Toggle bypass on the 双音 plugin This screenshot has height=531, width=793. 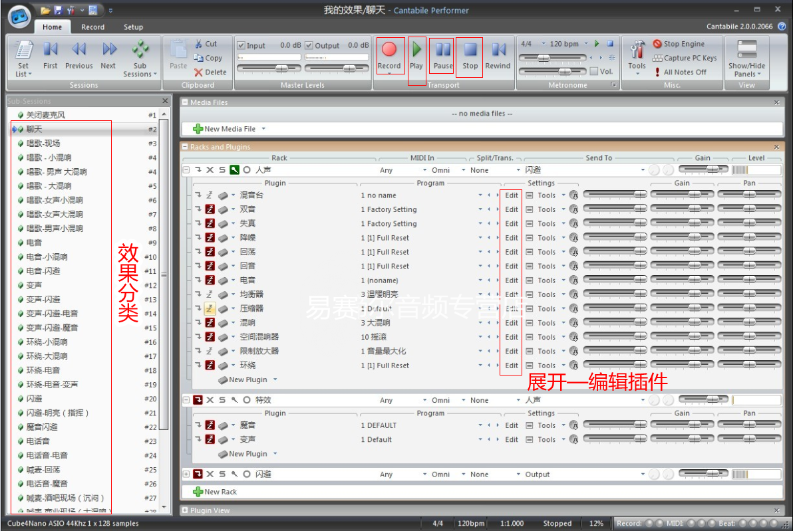tap(210, 209)
